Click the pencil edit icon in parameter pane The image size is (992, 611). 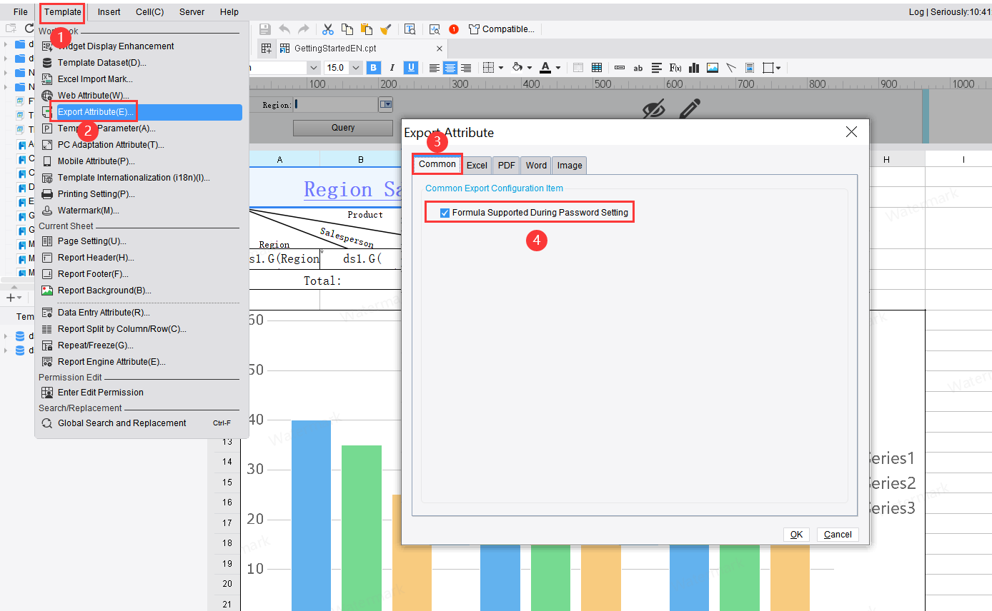tap(689, 108)
